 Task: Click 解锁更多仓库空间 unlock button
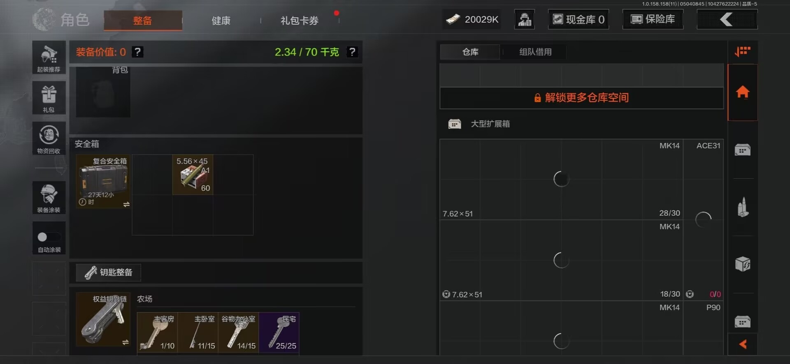[581, 98]
